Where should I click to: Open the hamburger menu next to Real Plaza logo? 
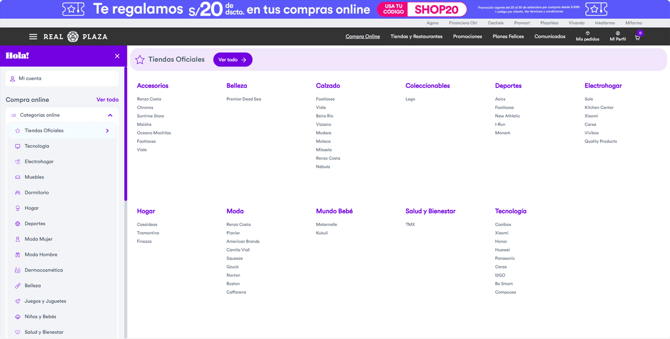[x=33, y=36]
